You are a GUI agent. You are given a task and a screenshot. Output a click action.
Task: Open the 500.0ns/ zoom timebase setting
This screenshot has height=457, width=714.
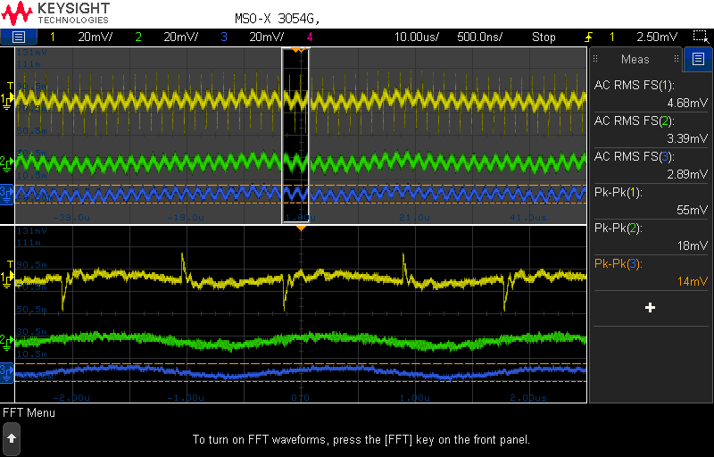click(479, 37)
